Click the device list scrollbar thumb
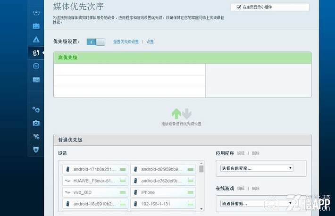The width and height of the screenshot is (335, 216). point(201,169)
